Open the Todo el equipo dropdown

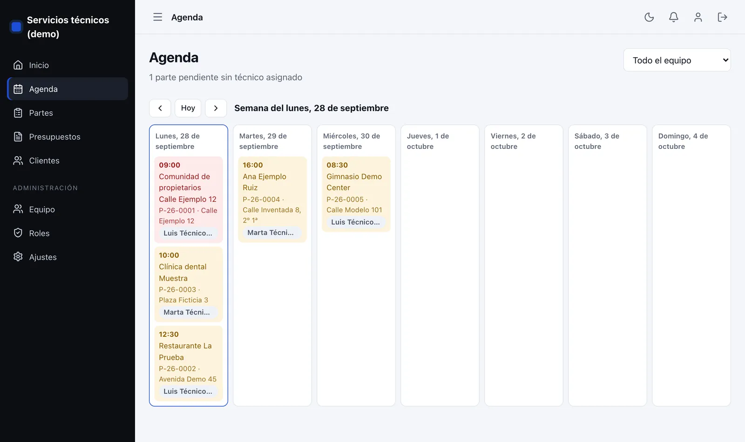coord(677,60)
